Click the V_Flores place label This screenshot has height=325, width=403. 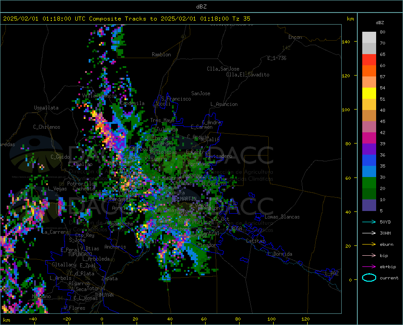74,308
